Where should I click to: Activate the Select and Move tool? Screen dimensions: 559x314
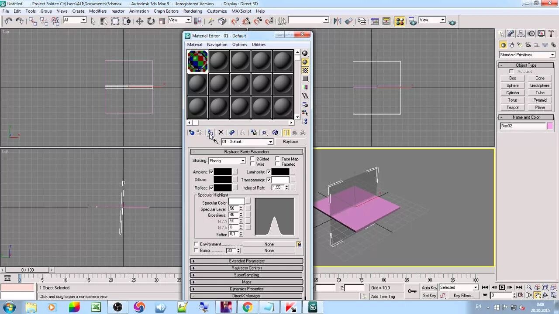140,21
